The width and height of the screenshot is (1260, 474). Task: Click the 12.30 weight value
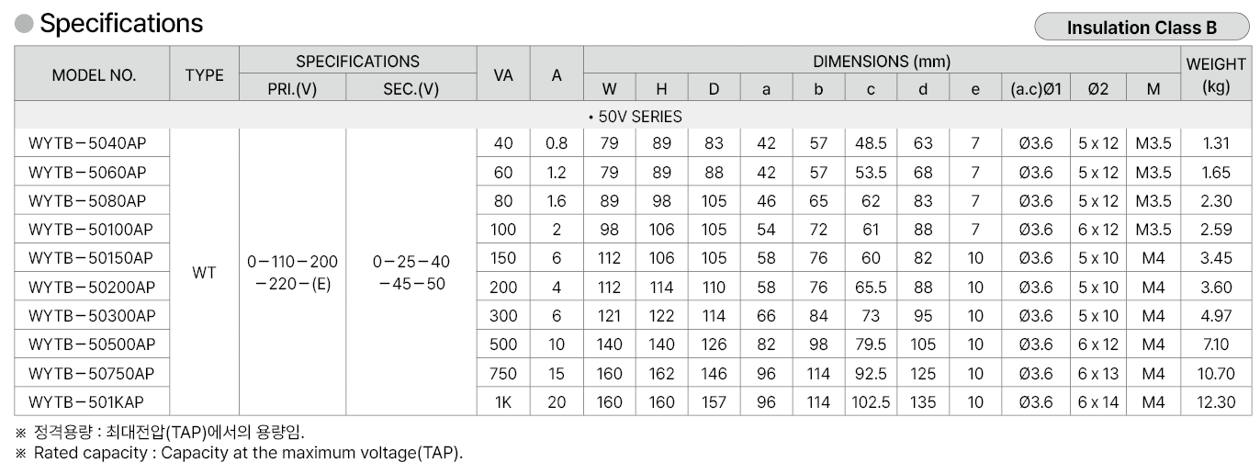coord(1216,402)
